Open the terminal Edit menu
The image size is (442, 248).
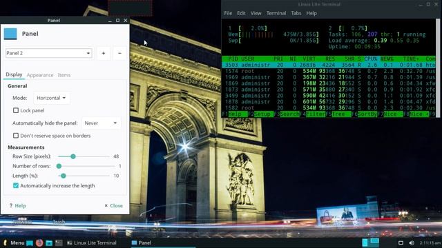(x=241, y=13)
